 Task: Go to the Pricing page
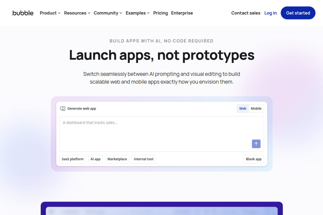coord(160,13)
